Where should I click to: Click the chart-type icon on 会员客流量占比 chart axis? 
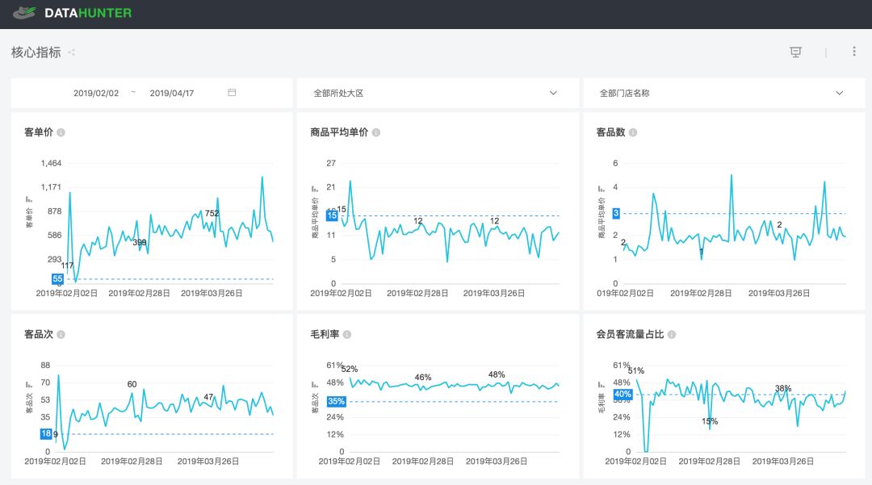click(602, 384)
